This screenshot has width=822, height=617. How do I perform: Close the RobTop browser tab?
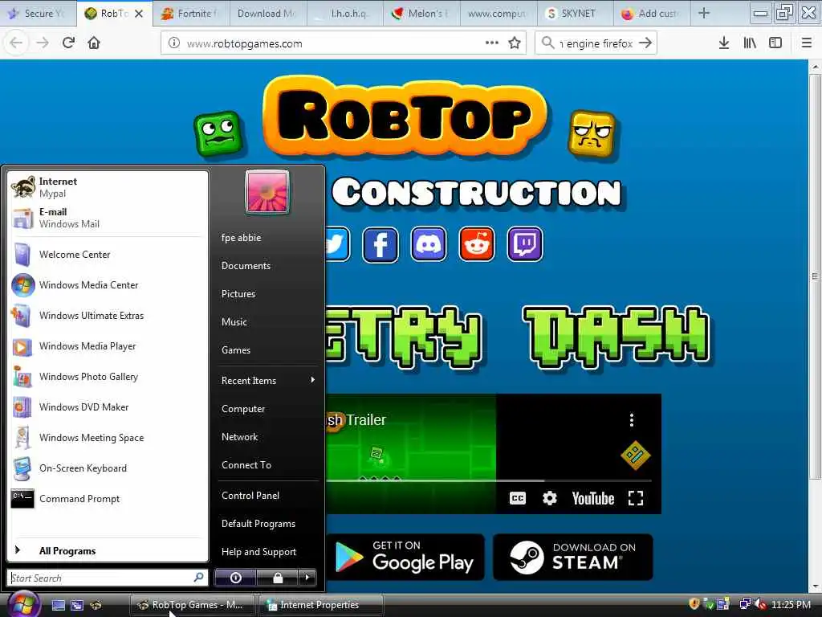(x=139, y=14)
